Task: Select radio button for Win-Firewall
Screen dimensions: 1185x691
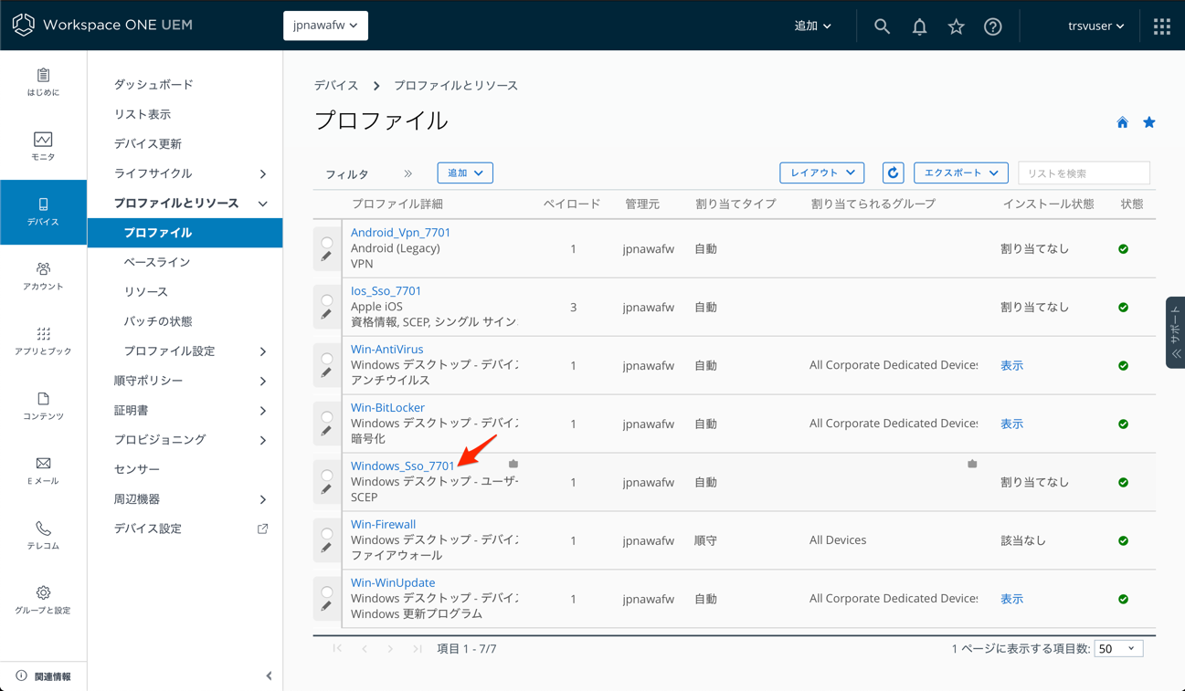Action: (x=327, y=534)
